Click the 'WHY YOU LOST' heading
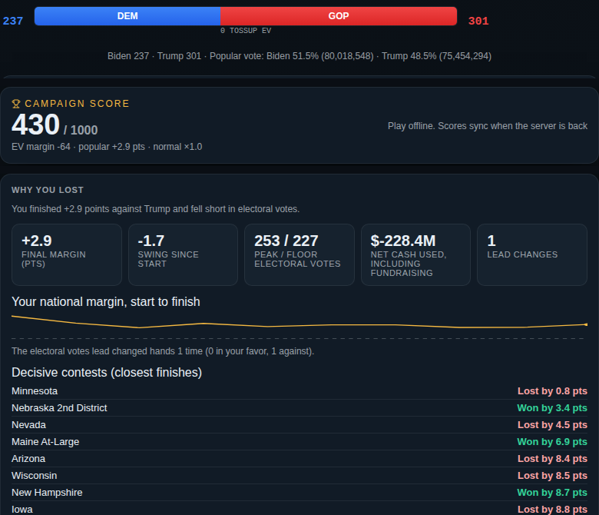The image size is (599, 515). click(x=48, y=190)
